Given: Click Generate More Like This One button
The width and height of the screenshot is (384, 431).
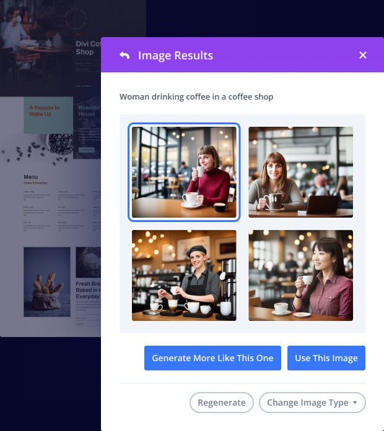Looking at the screenshot, I should [x=212, y=358].
